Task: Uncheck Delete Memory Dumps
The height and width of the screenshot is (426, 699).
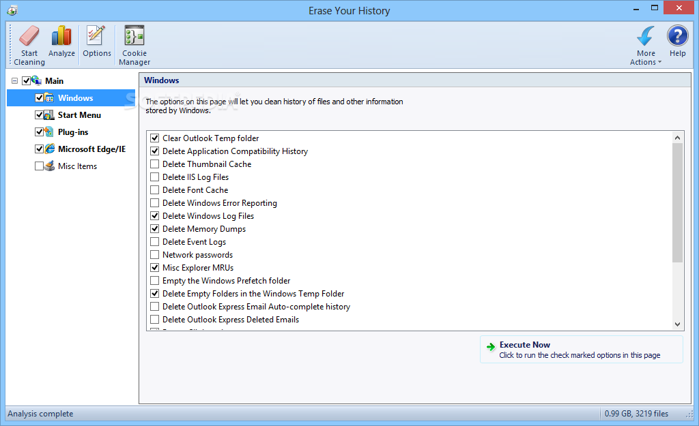Action: point(155,228)
